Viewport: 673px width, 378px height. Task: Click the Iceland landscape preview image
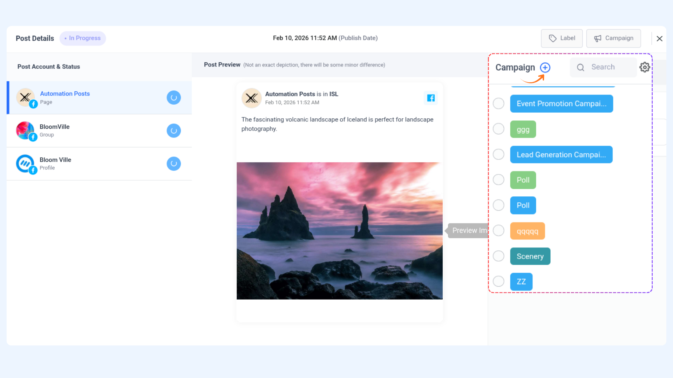[339, 231]
